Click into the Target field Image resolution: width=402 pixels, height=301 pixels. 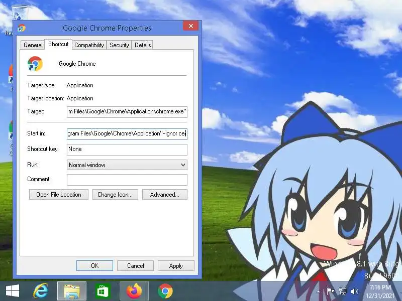127,112
